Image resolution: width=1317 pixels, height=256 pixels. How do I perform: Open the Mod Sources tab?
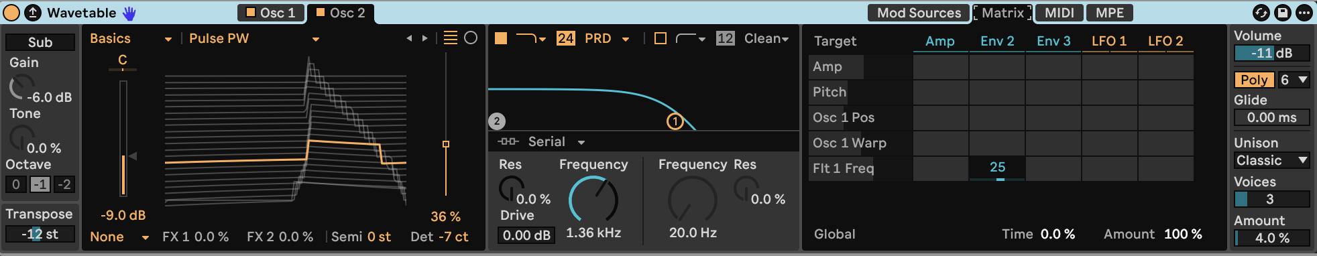pyautogui.click(x=919, y=13)
